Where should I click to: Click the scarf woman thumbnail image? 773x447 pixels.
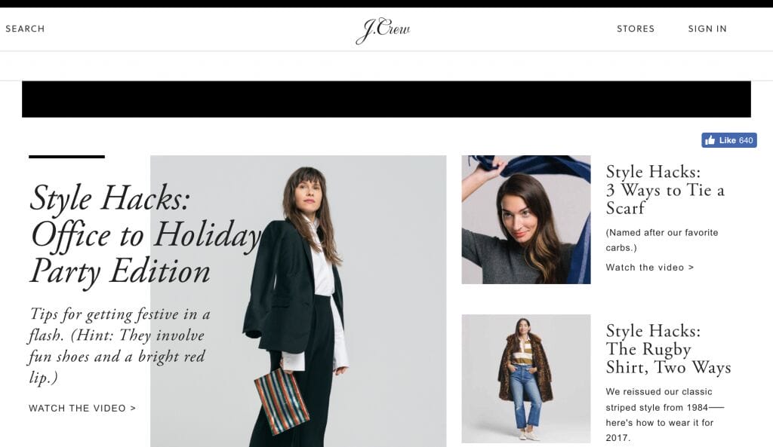click(x=526, y=219)
